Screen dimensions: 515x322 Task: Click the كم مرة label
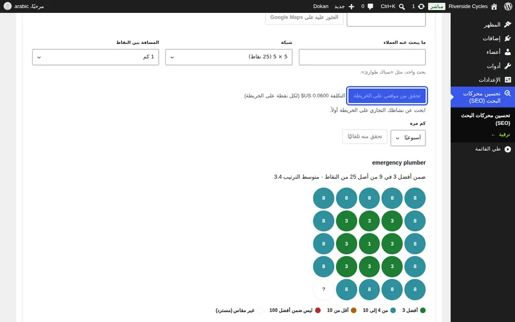tap(418, 123)
